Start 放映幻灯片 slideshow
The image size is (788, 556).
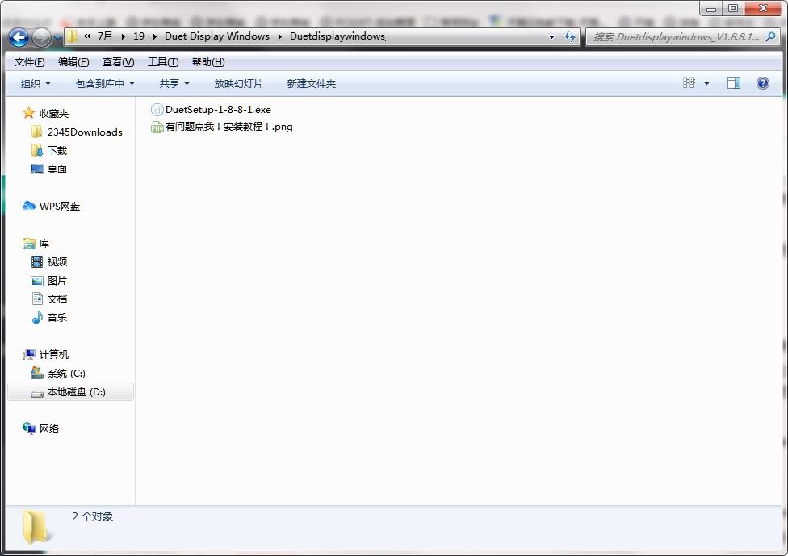[238, 83]
